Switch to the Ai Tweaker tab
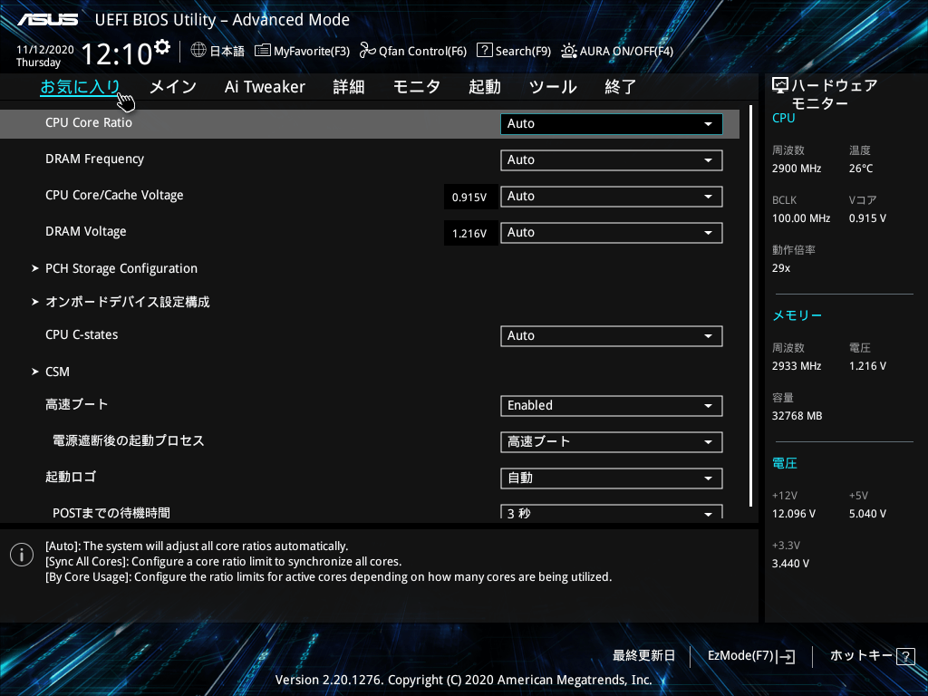928x696 pixels. point(265,87)
